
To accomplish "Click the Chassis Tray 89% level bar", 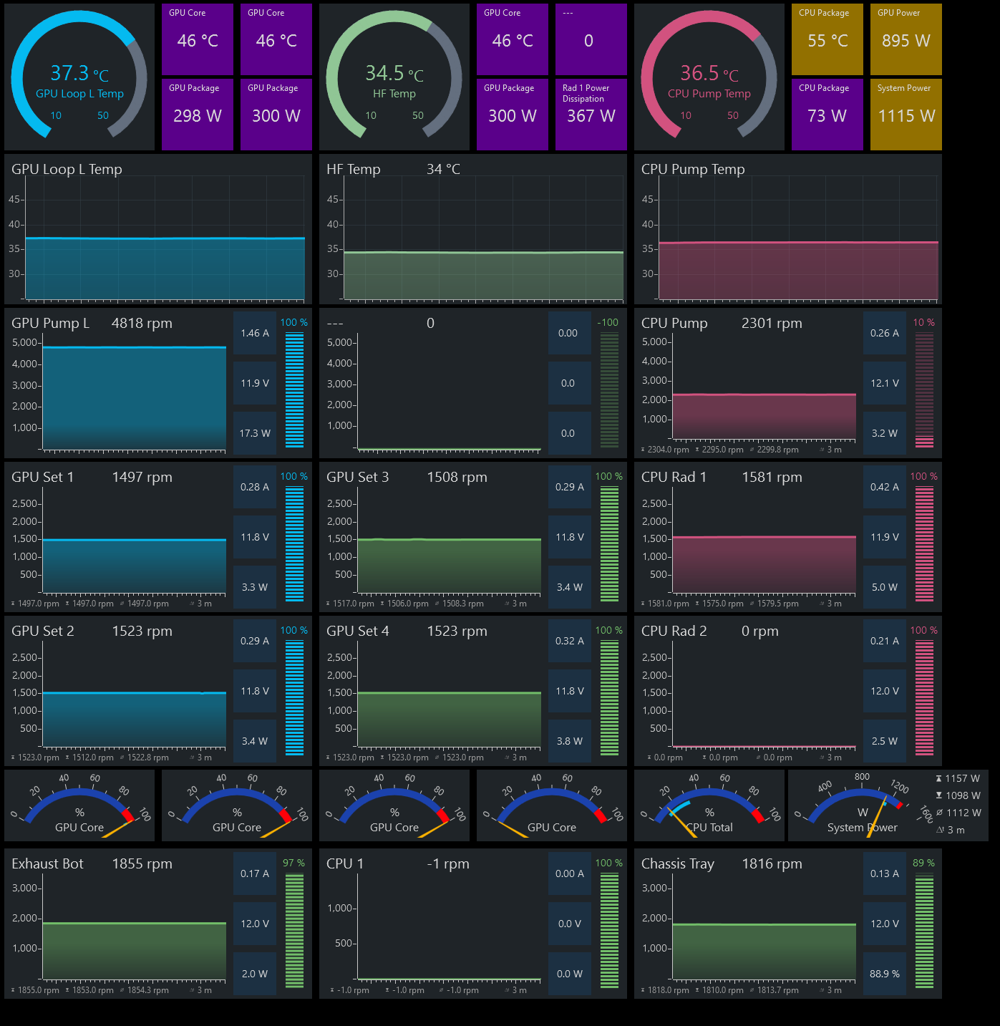I will (924, 930).
